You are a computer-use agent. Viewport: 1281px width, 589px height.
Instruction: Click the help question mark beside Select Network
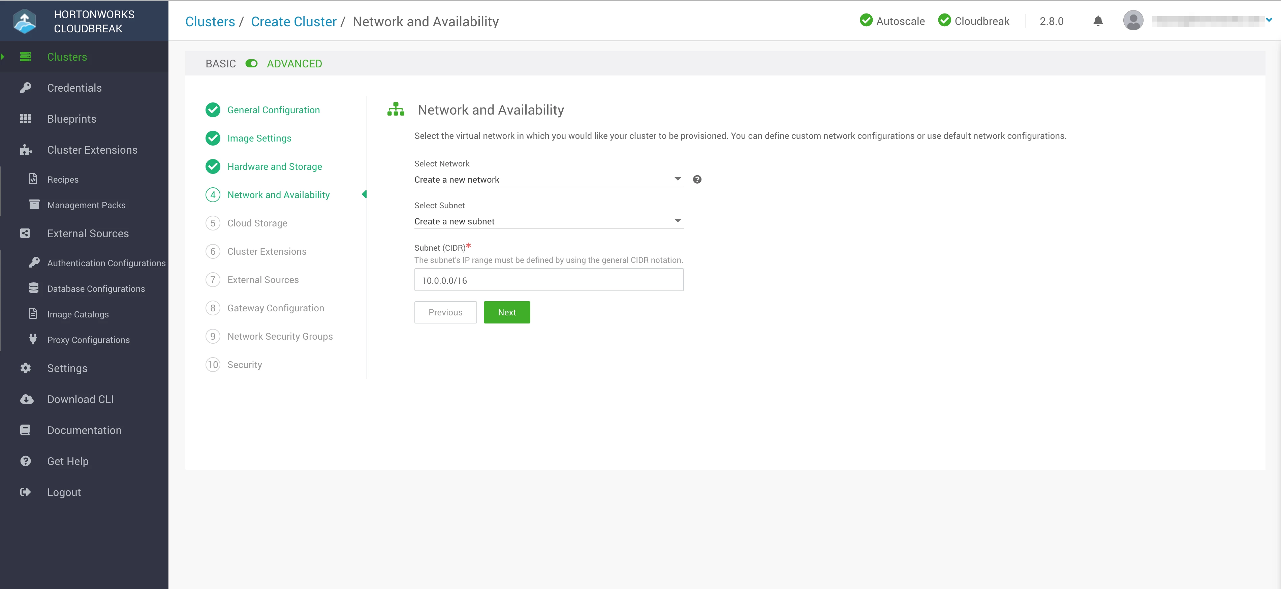tap(697, 180)
